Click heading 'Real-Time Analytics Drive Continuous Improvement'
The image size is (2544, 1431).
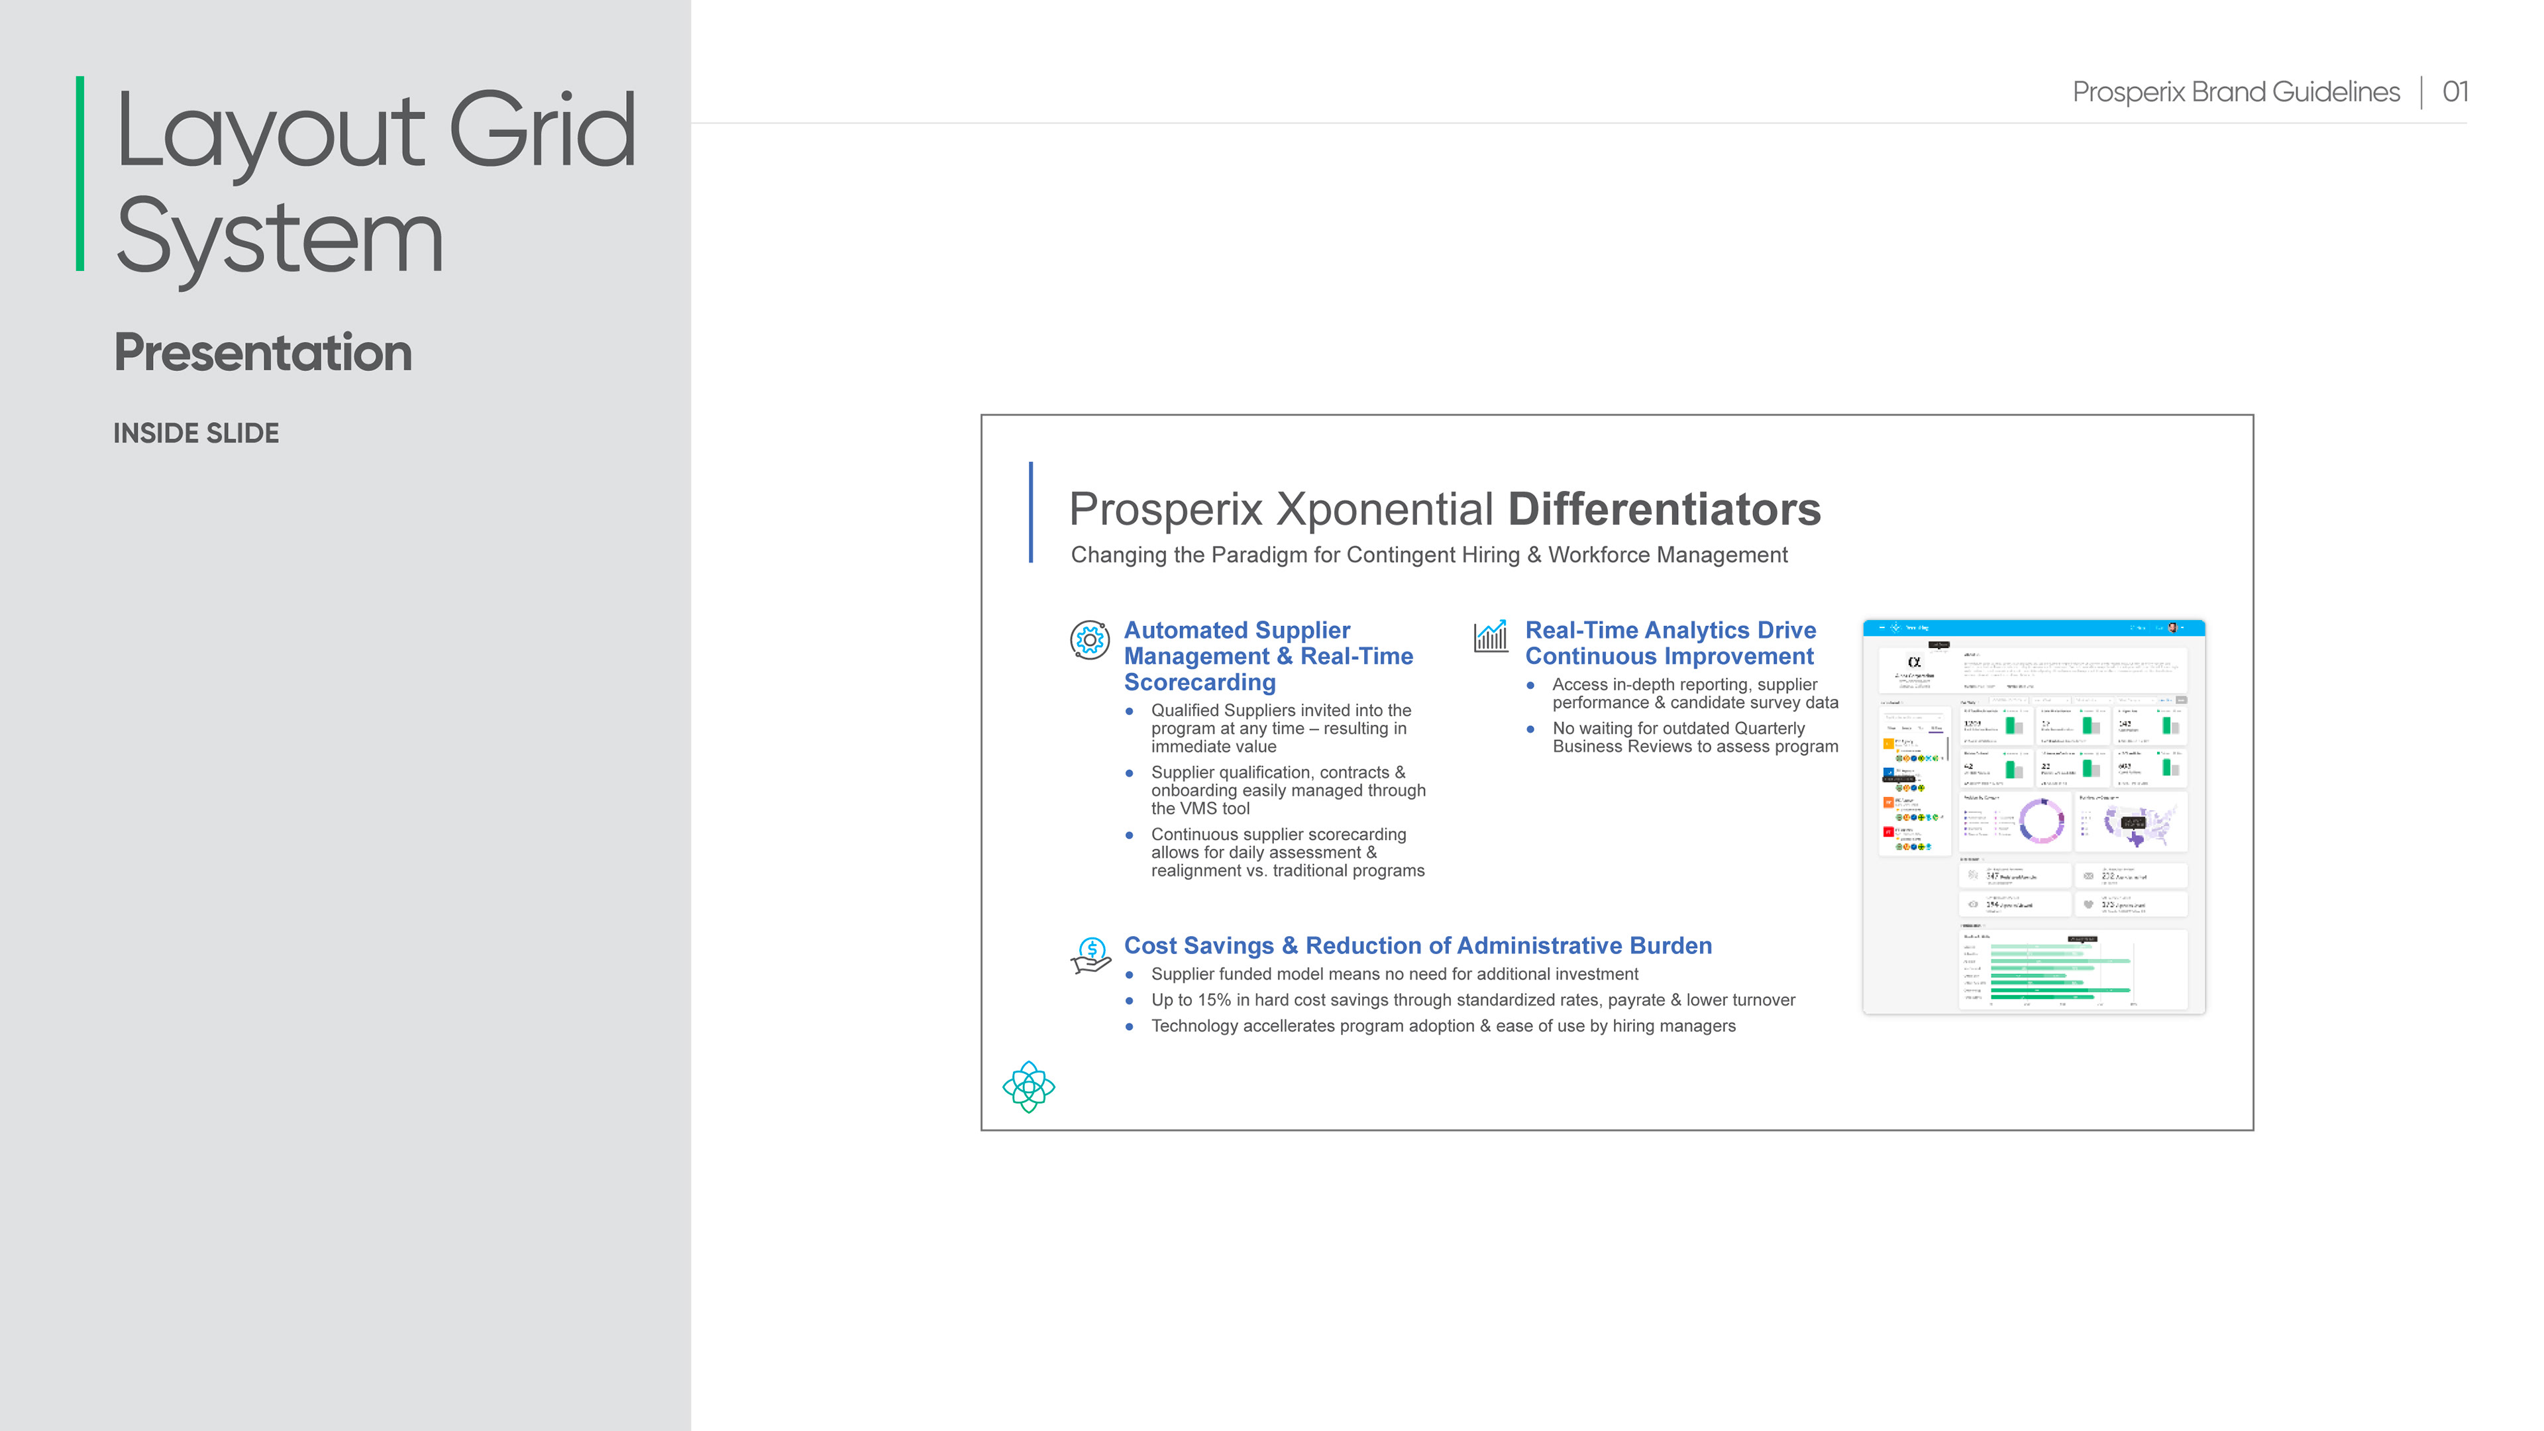(1670, 643)
